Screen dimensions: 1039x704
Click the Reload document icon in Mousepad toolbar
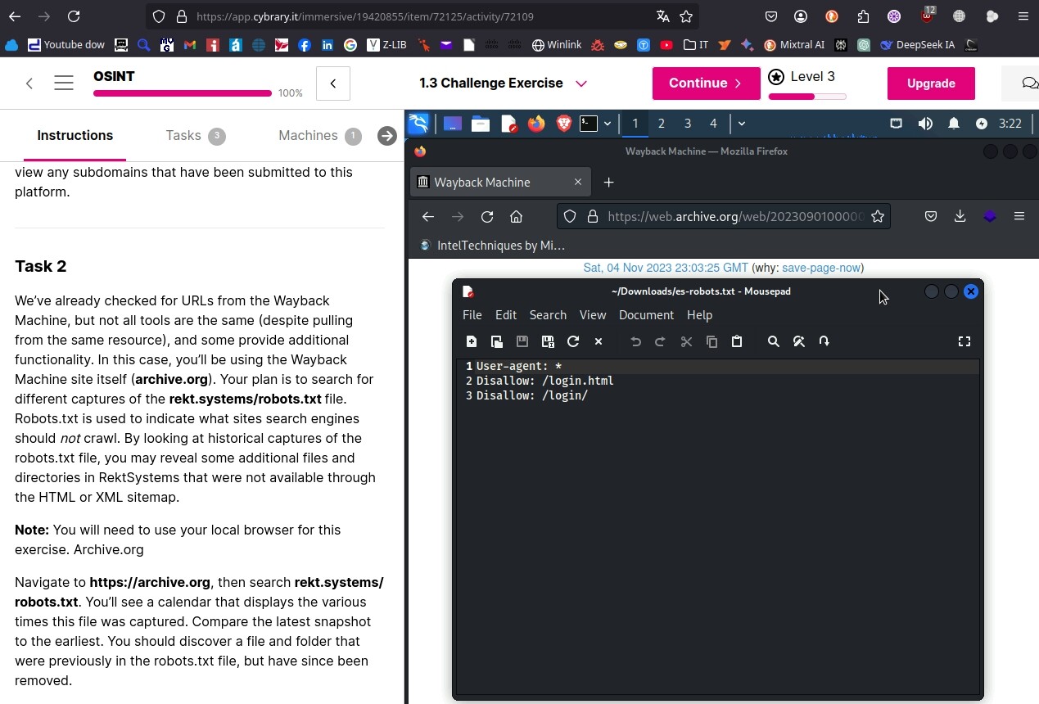(573, 341)
